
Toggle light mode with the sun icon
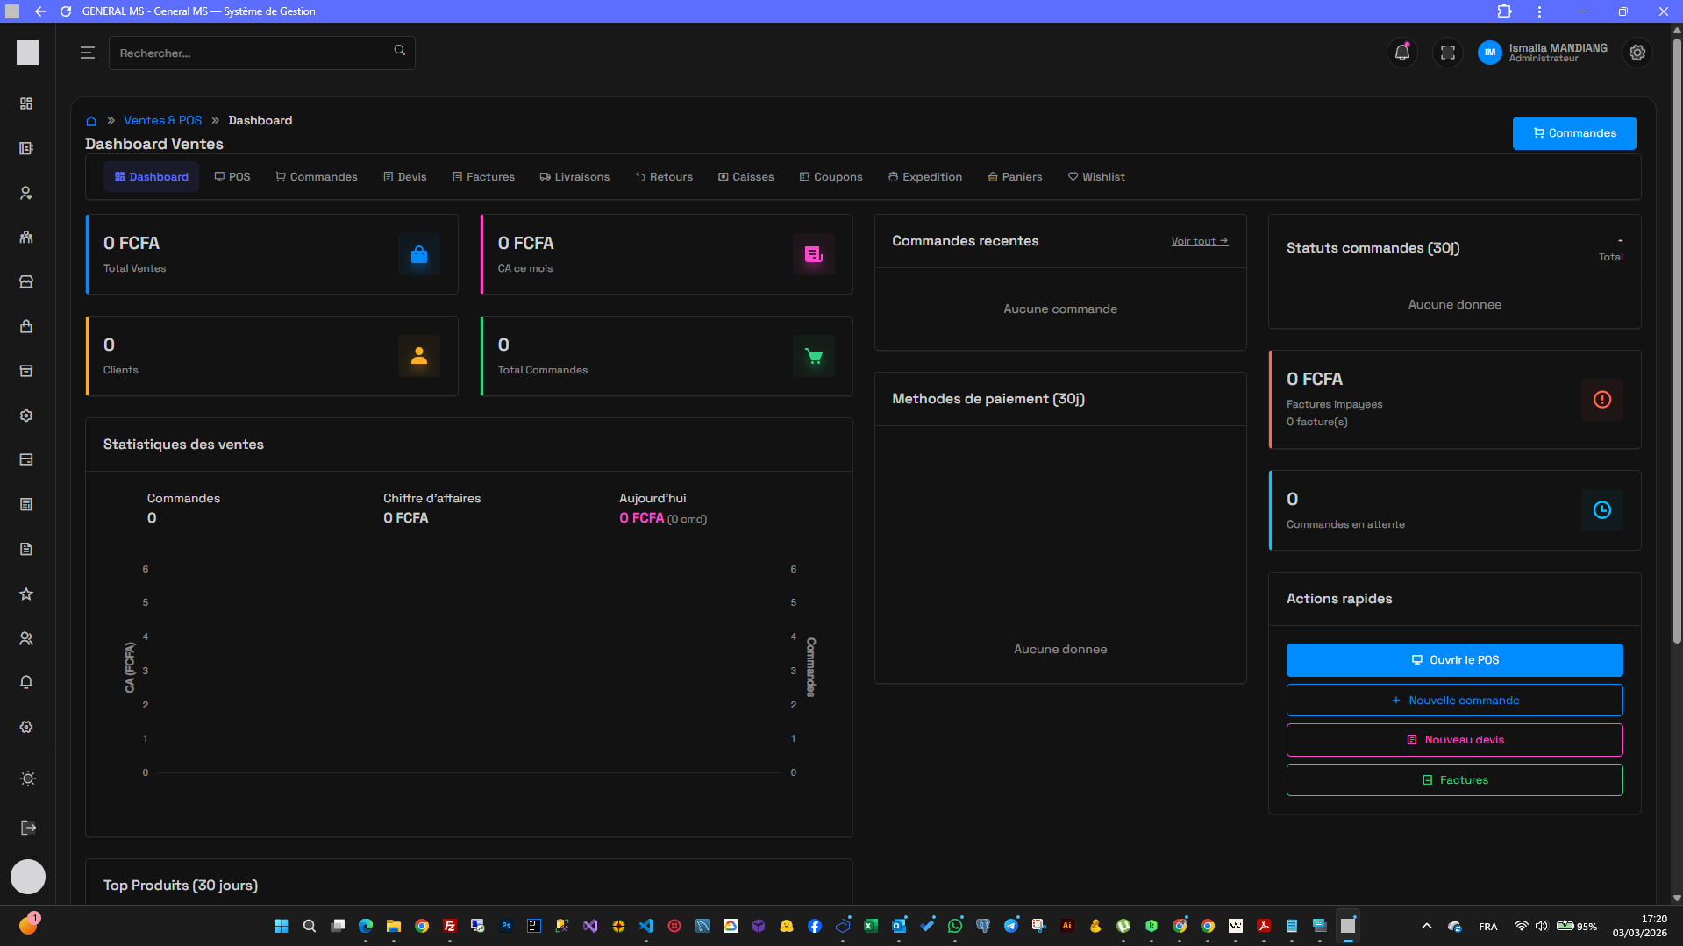(27, 779)
